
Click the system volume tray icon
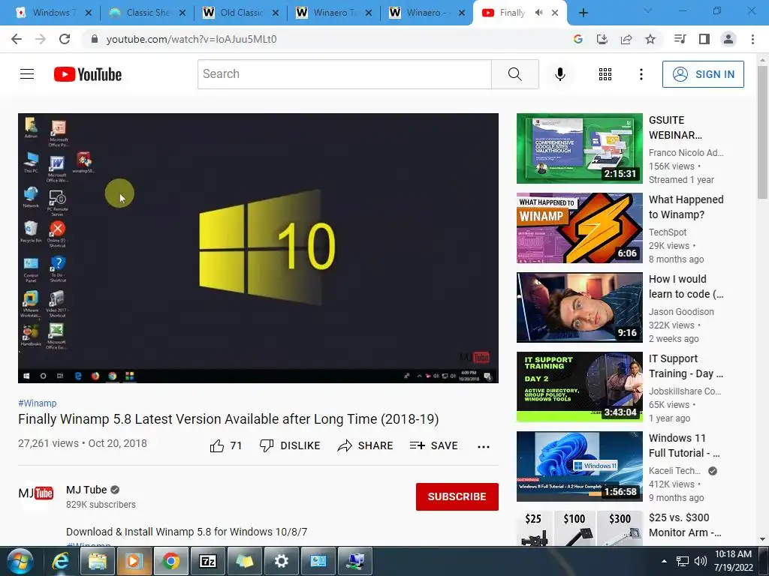pos(701,561)
